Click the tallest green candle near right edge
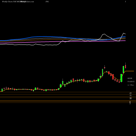 point(121,78)
